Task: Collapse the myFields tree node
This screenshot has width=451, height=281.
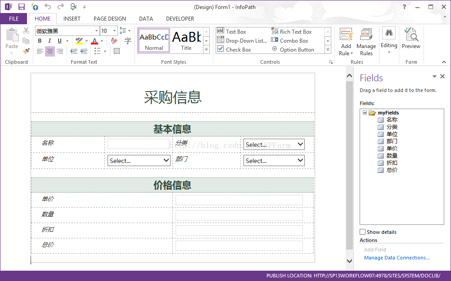Action: [365, 112]
